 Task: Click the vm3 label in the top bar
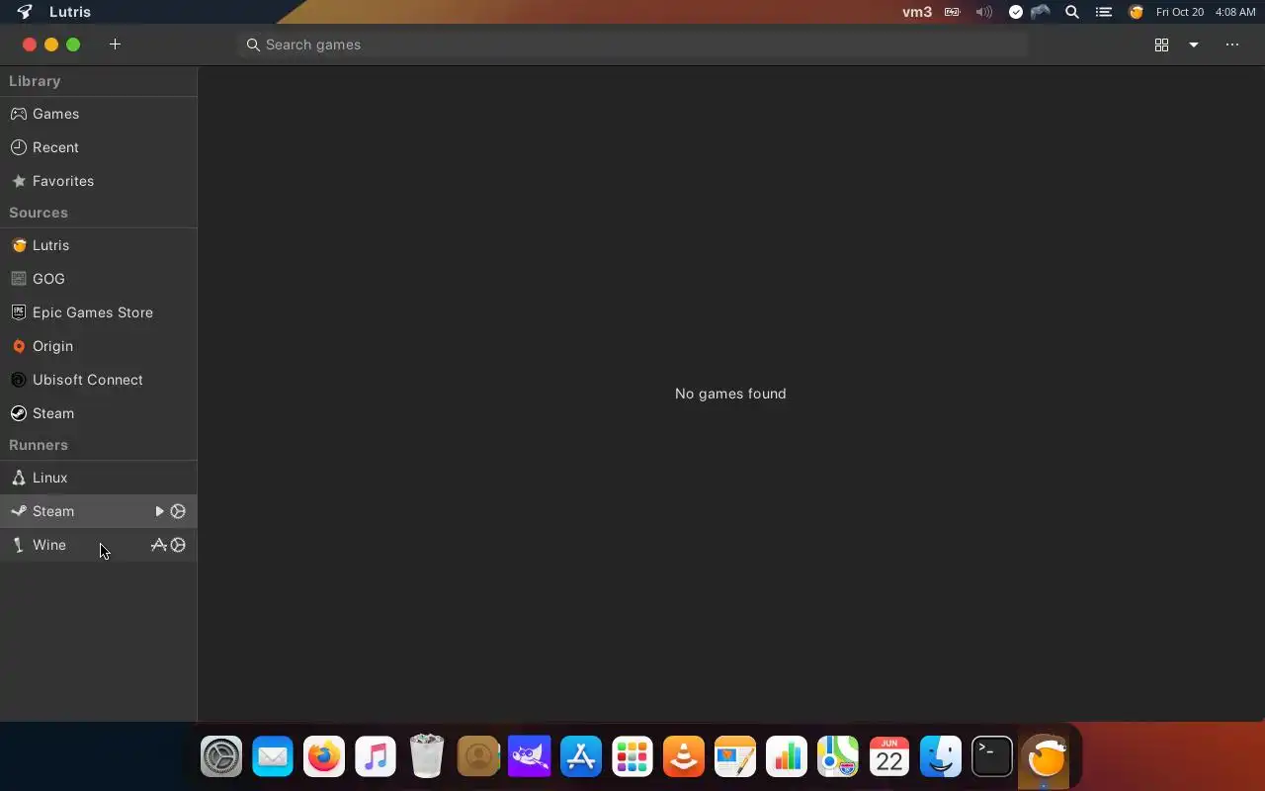point(917,12)
